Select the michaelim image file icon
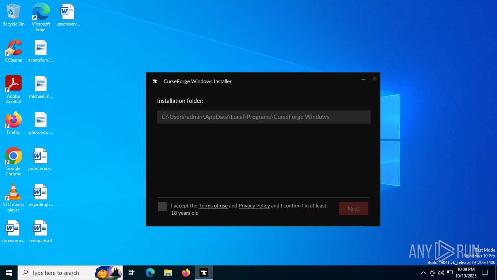 point(41,87)
